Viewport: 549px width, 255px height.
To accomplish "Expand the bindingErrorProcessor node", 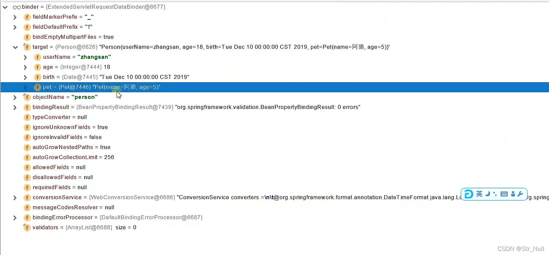I will (x=15, y=218).
